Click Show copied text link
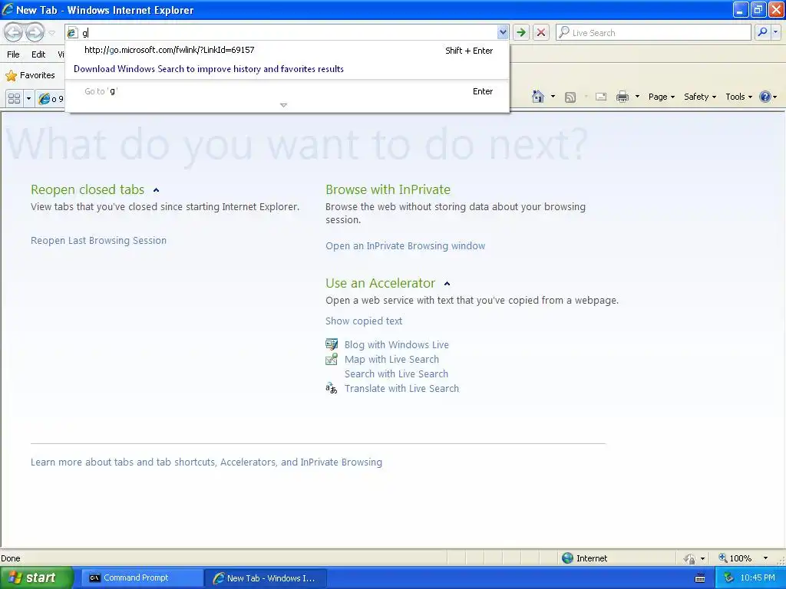 click(363, 321)
